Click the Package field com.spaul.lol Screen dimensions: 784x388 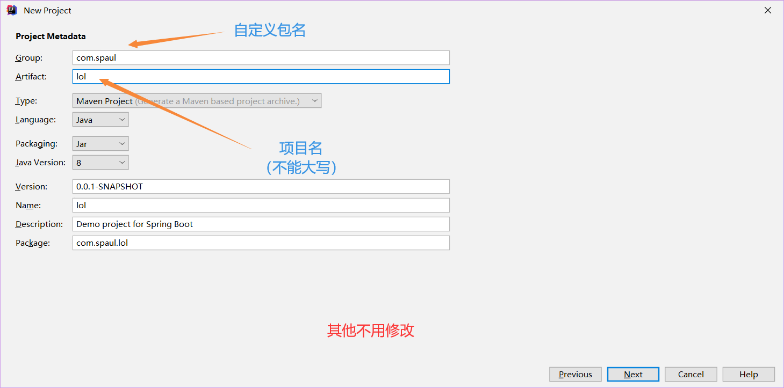click(261, 243)
